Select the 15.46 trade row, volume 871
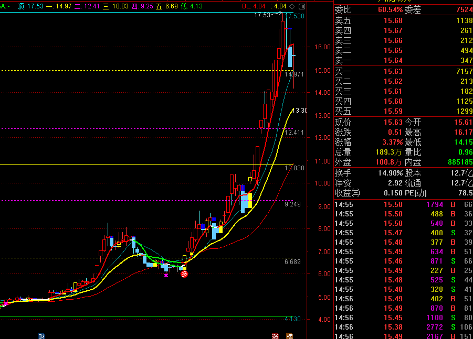The image size is (473, 339). click(x=404, y=261)
